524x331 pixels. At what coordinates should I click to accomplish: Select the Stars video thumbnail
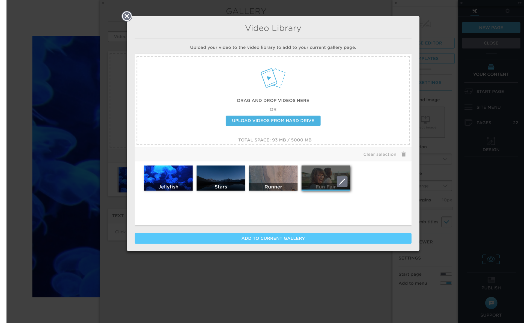(x=221, y=178)
